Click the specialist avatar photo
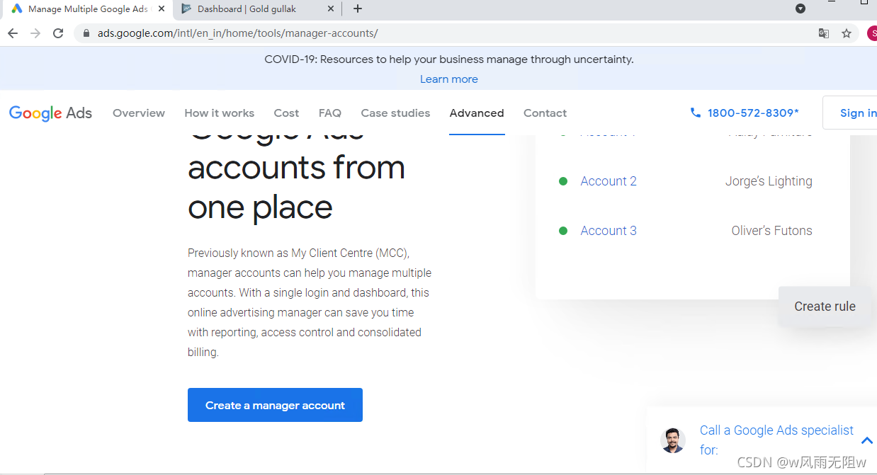This screenshot has height=475, width=877. 673,440
